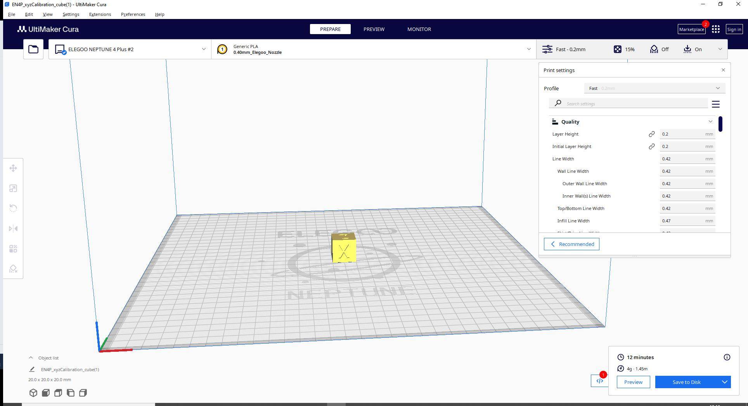Viewport: 748px width, 406px height.
Task: Edit the Inner Wall(s) Line Width field
Action: (x=687, y=196)
